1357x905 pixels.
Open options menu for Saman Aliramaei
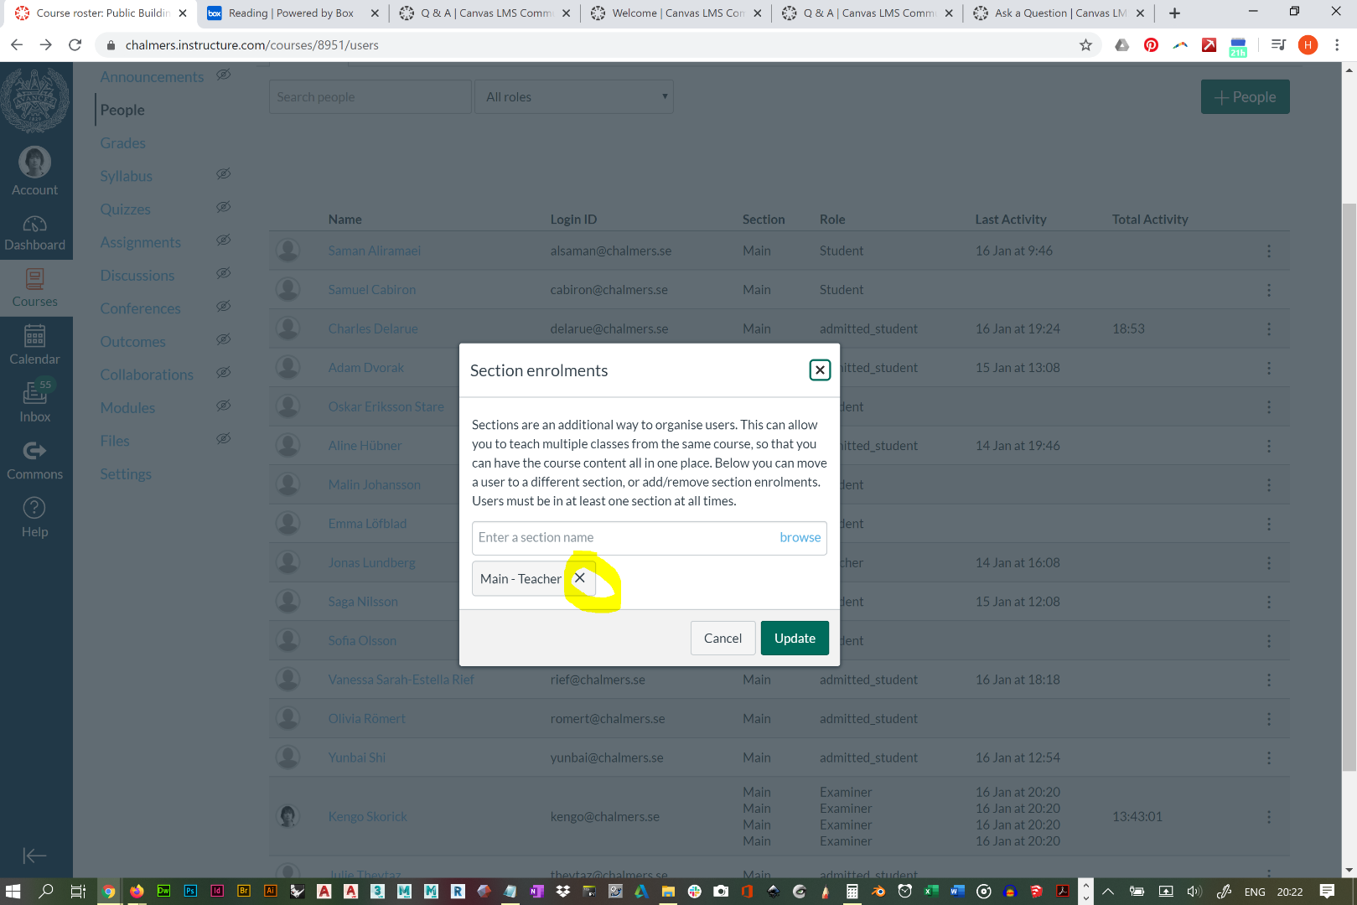tap(1269, 251)
